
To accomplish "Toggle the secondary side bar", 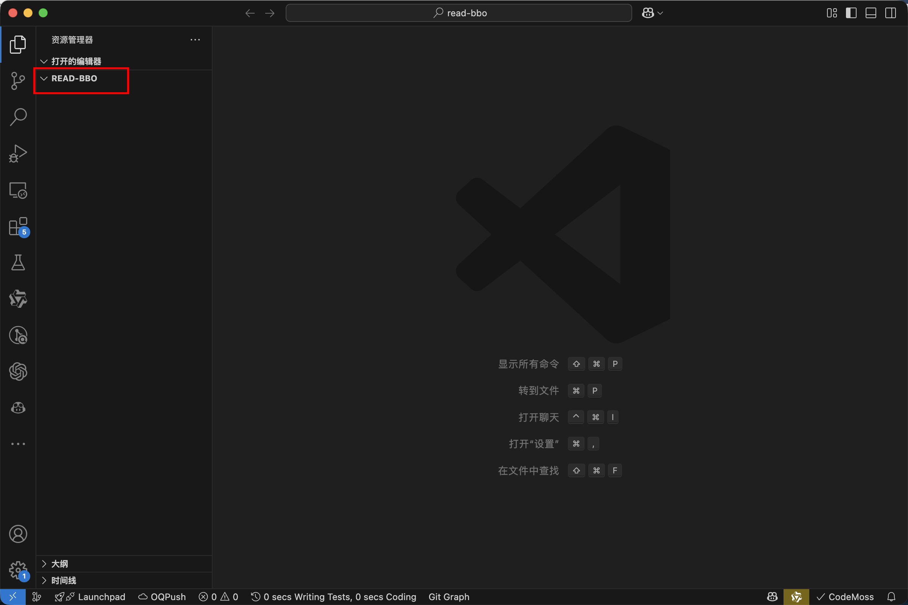I will pyautogui.click(x=890, y=13).
